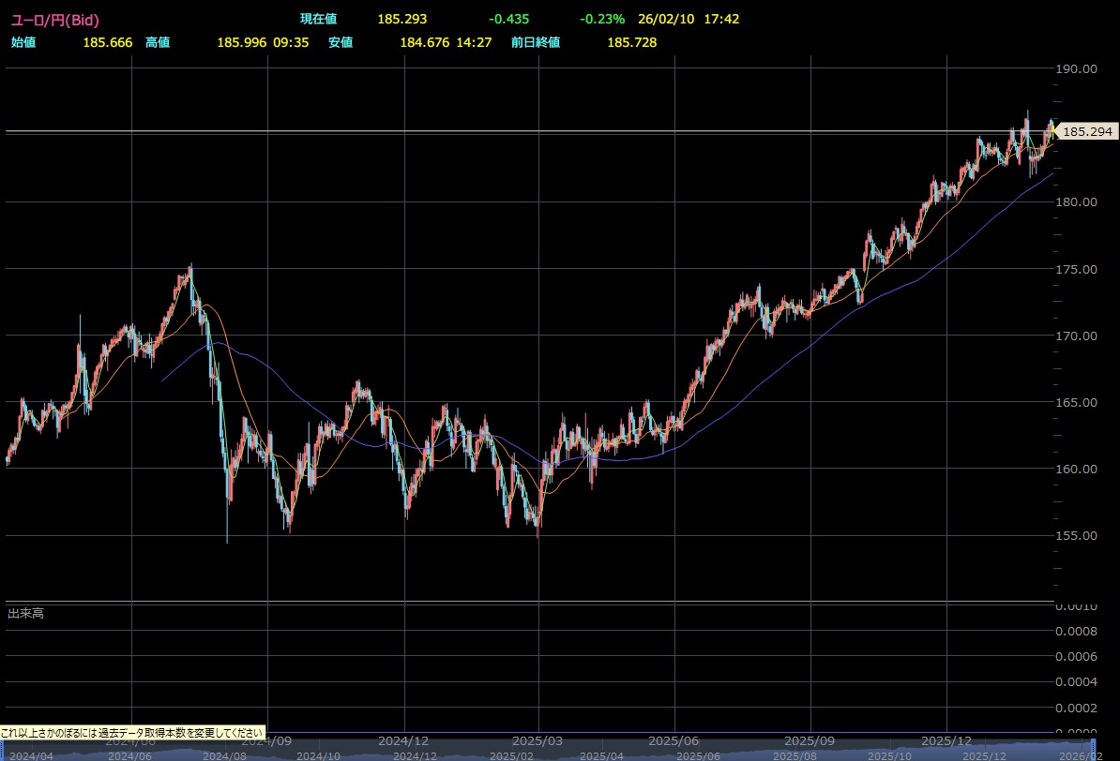Click 2024/10 in the navigator strip
The height and width of the screenshot is (761, 1120).
pyautogui.click(x=318, y=755)
